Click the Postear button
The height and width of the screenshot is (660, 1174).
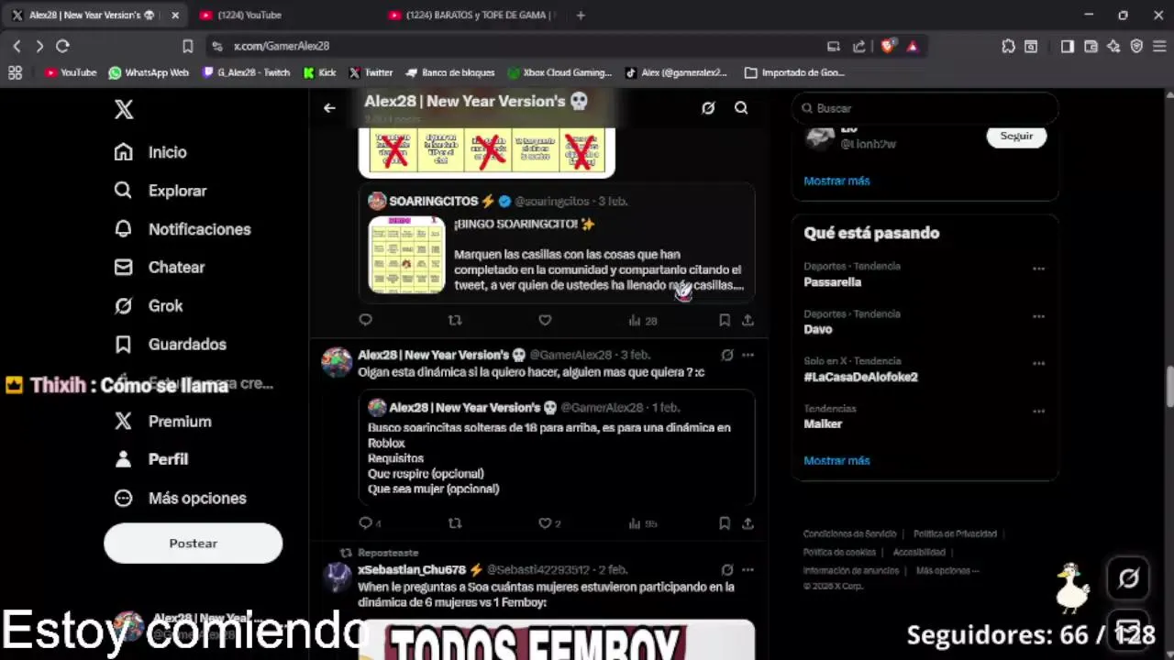(x=193, y=543)
